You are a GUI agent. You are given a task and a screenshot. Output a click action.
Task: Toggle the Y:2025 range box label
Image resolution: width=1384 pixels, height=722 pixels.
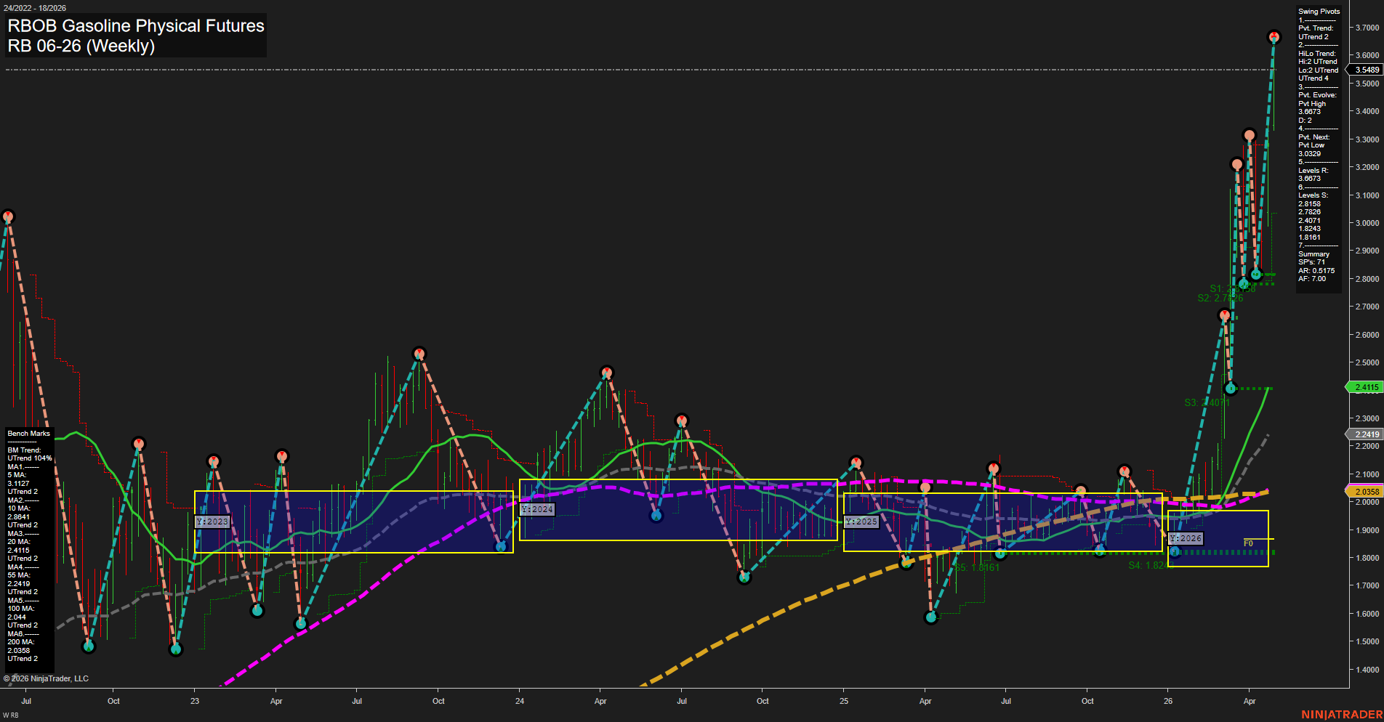coord(862,522)
